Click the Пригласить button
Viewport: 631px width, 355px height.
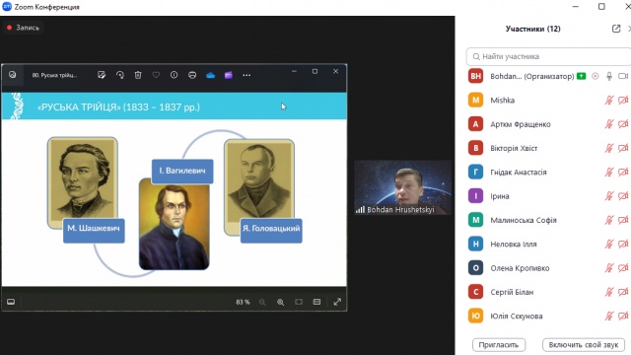pos(499,345)
